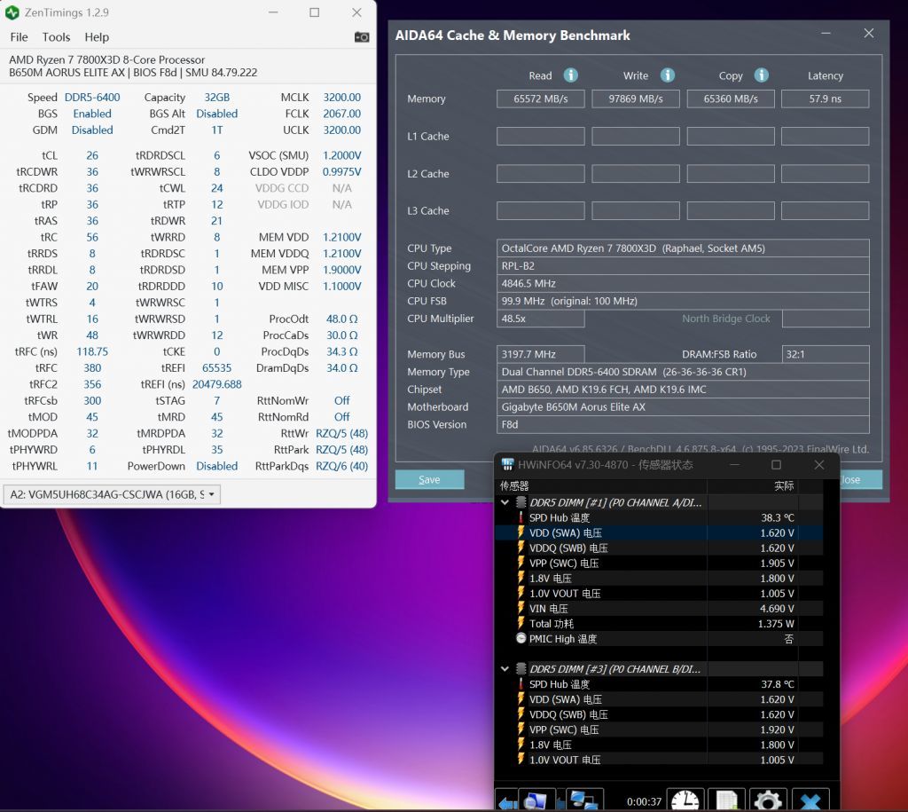Click the Motherboard Gigabyte B650M Aorus field

(x=683, y=406)
